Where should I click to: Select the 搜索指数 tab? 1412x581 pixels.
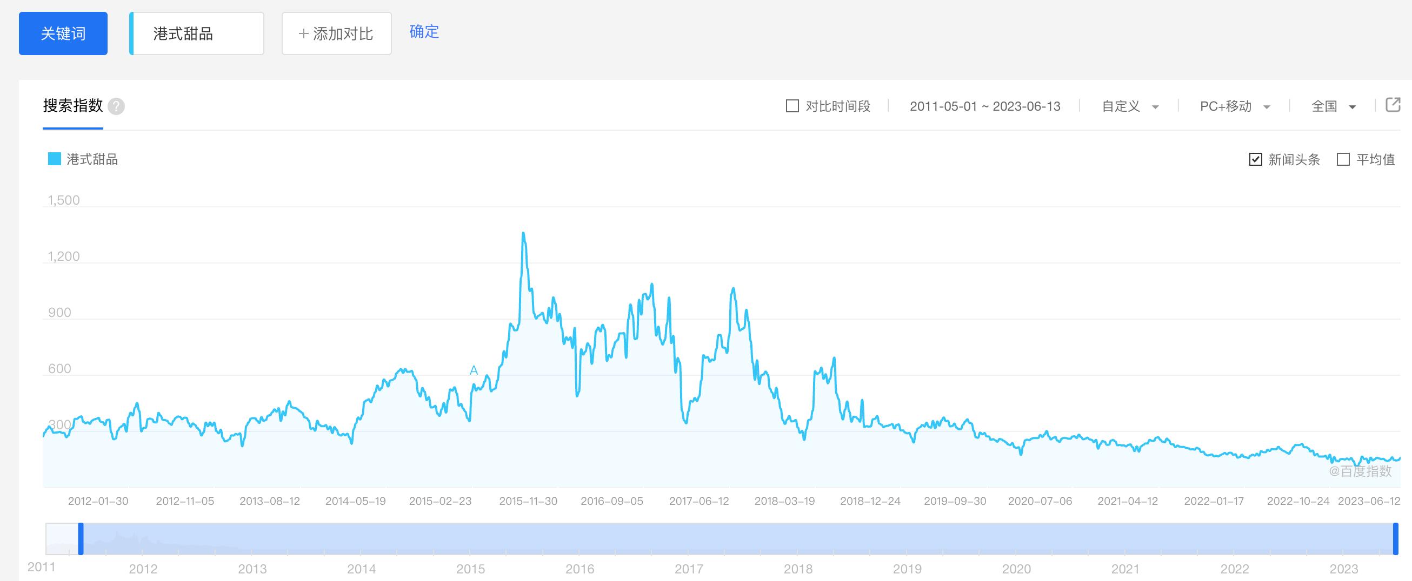pyautogui.click(x=73, y=106)
